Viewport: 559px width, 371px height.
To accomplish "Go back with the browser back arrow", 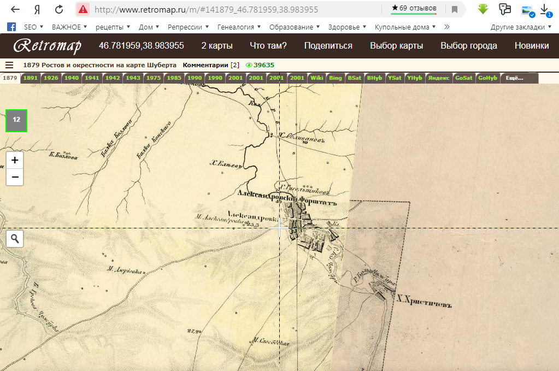I will [x=15, y=10].
